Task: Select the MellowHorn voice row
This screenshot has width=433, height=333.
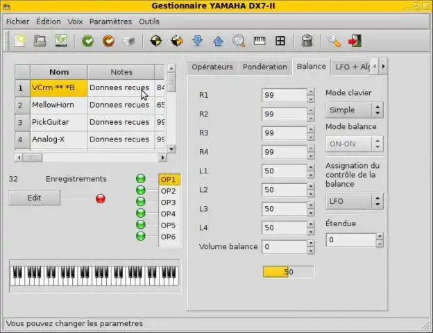Action: point(91,105)
